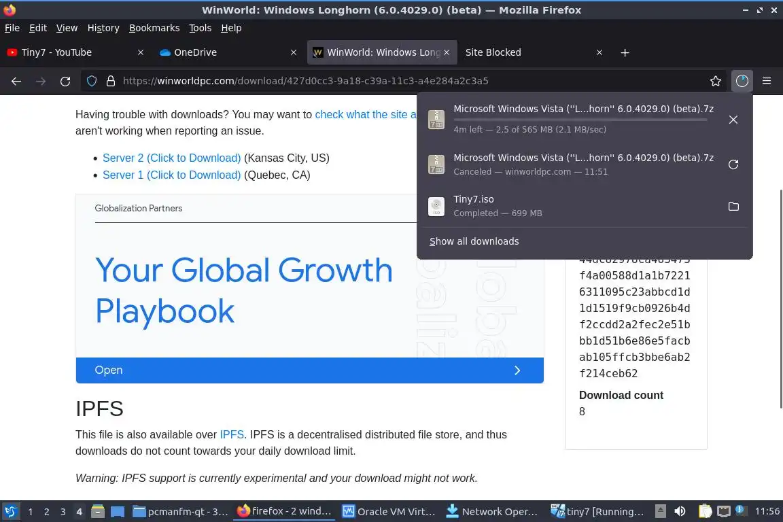Open the taskbar start menu icon
This screenshot has width=783, height=522.
click(10, 511)
